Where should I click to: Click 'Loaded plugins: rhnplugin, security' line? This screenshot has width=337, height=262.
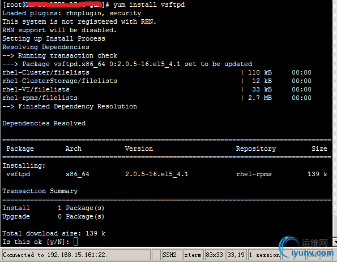(71, 13)
